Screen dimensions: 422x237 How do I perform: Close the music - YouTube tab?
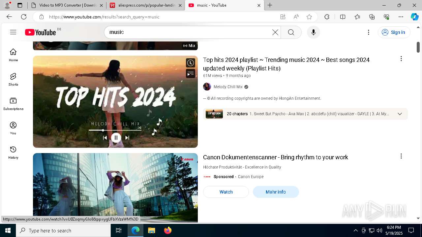coord(259,5)
